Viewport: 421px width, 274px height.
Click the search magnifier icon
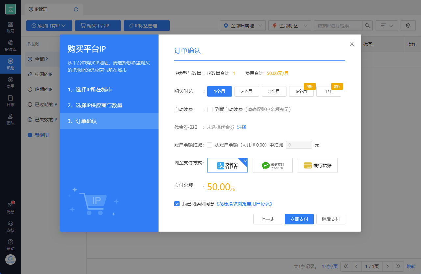tap(368, 26)
